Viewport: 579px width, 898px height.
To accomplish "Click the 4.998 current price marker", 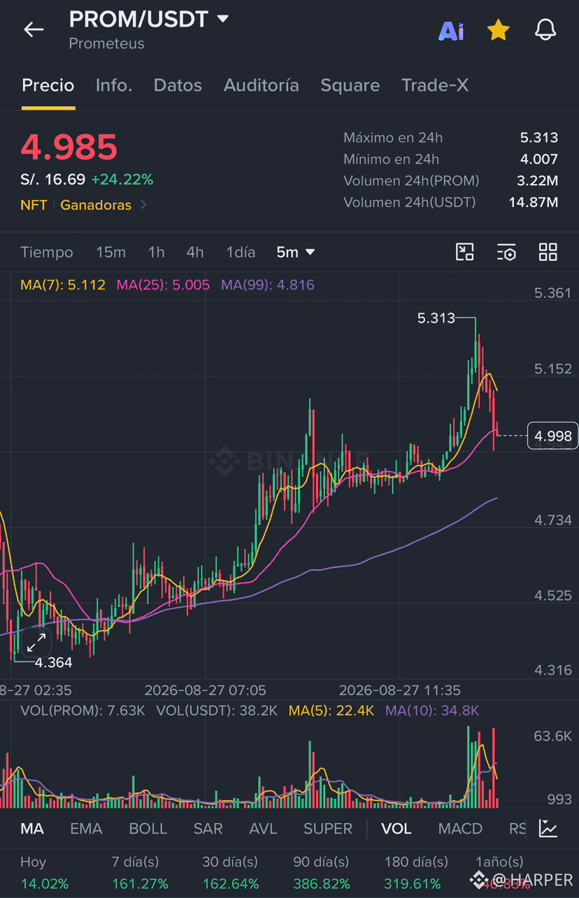I will coord(552,436).
